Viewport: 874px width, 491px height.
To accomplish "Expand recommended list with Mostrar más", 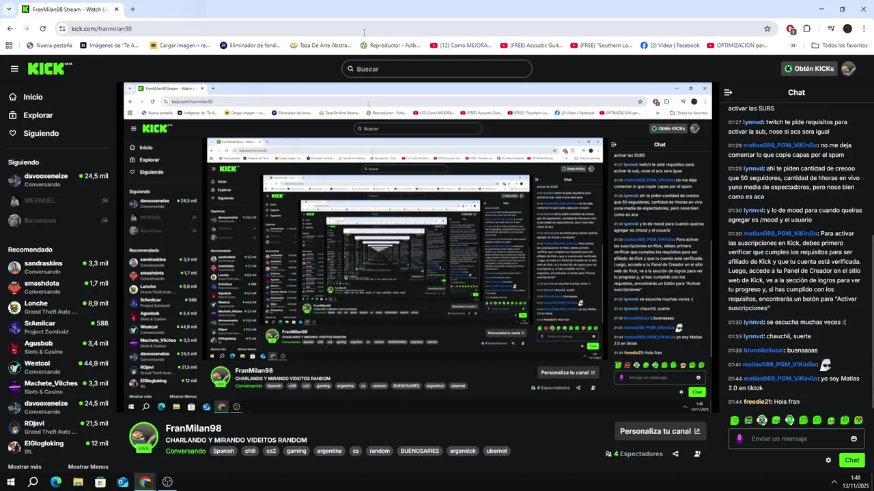I will point(25,467).
